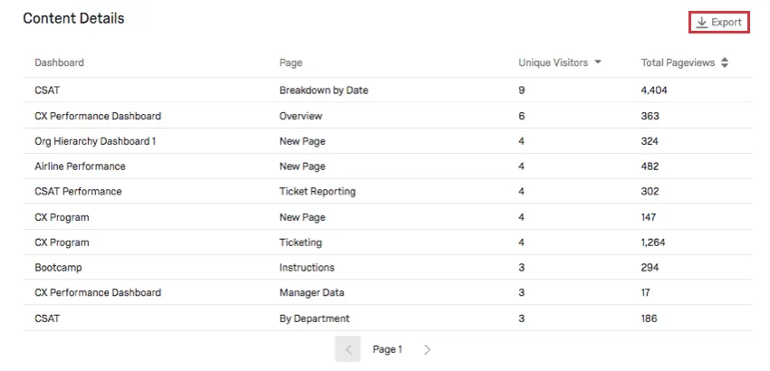The height and width of the screenshot is (371, 770).
Task: Go to next page arrow
Action: tap(427, 349)
